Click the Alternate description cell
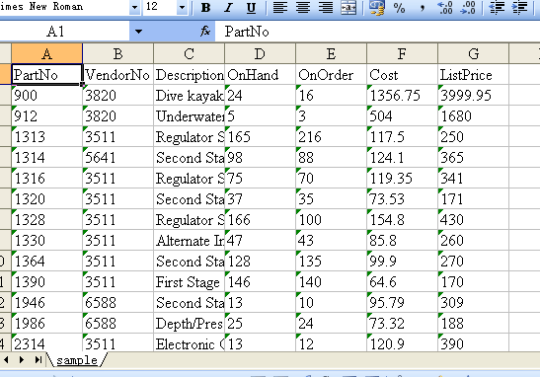Image resolution: width=540 pixels, height=377 pixels. 190,240
